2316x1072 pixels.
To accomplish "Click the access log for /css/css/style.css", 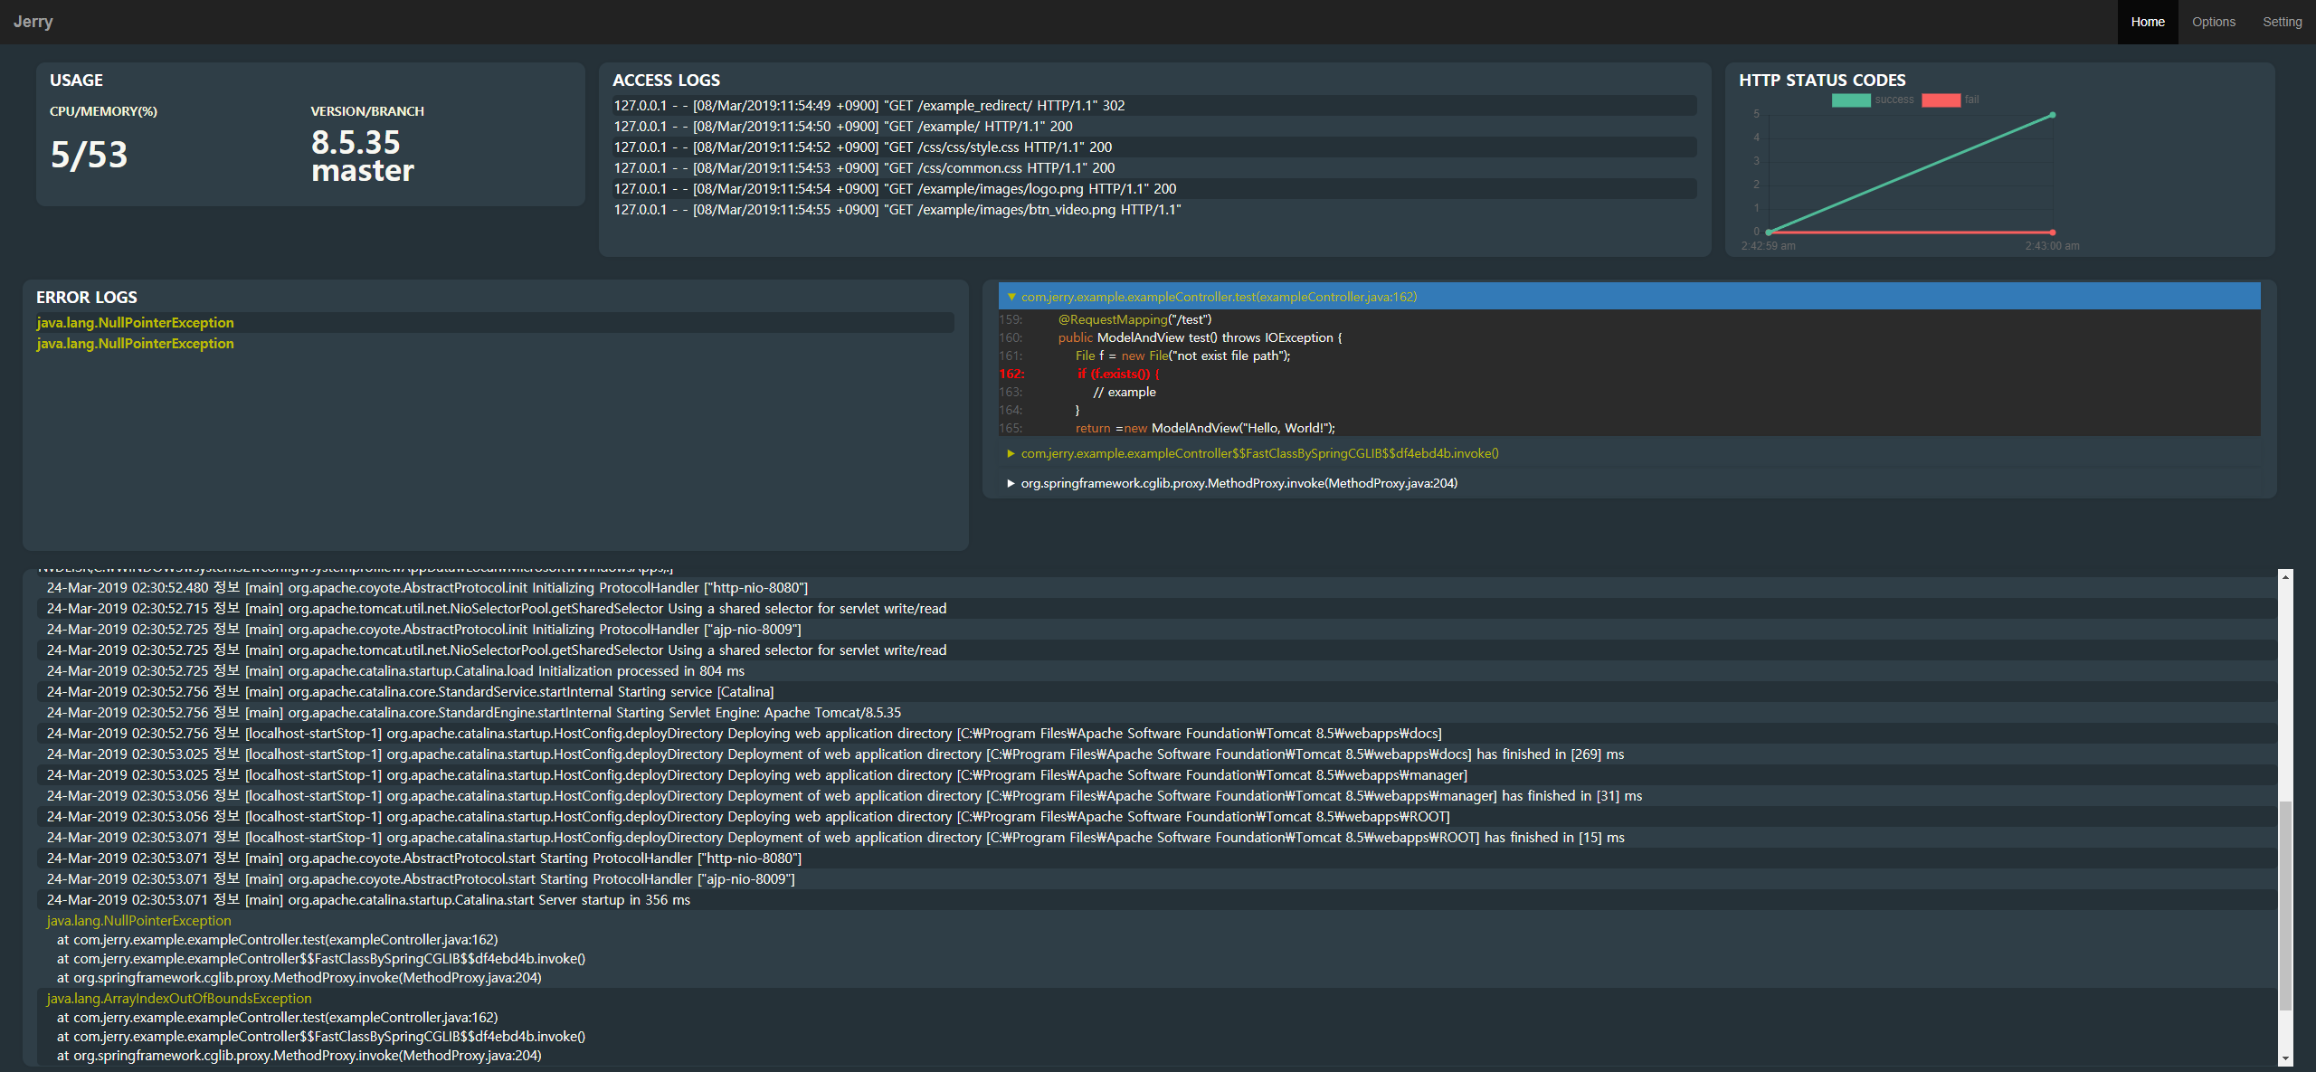I will click(1154, 147).
